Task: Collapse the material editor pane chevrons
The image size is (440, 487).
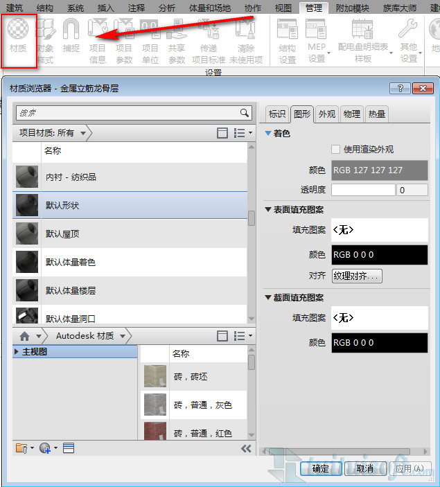Action: (x=246, y=448)
